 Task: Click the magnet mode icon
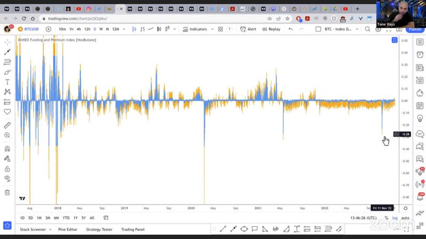(7, 149)
